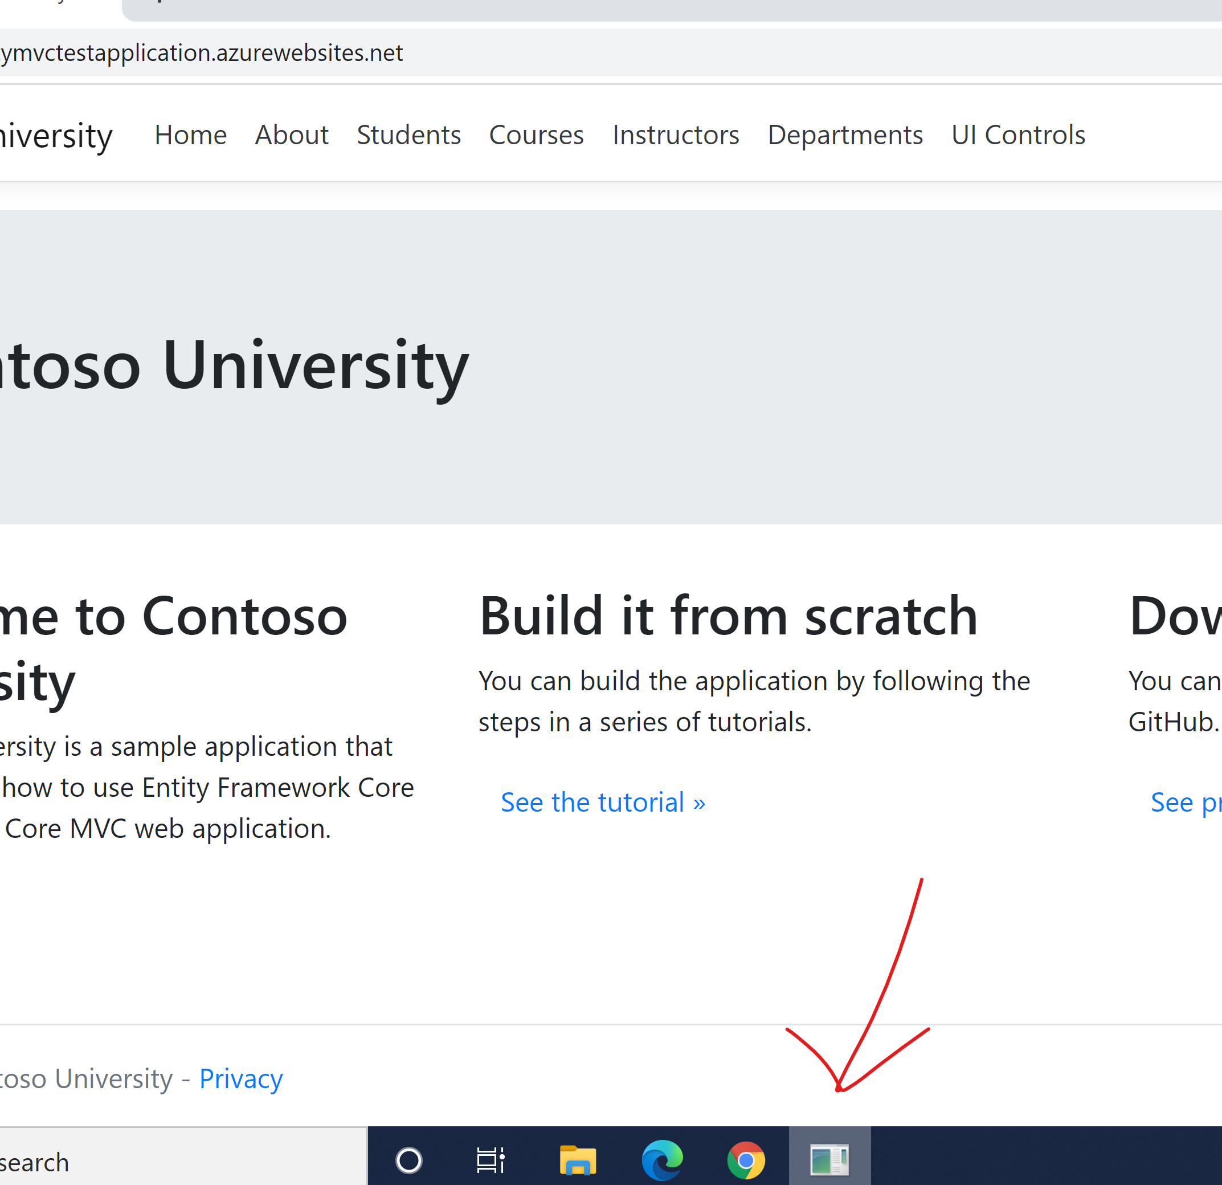Launch Microsoft Edge from the taskbar
Viewport: 1222px width, 1185px height.
[661, 1160]
